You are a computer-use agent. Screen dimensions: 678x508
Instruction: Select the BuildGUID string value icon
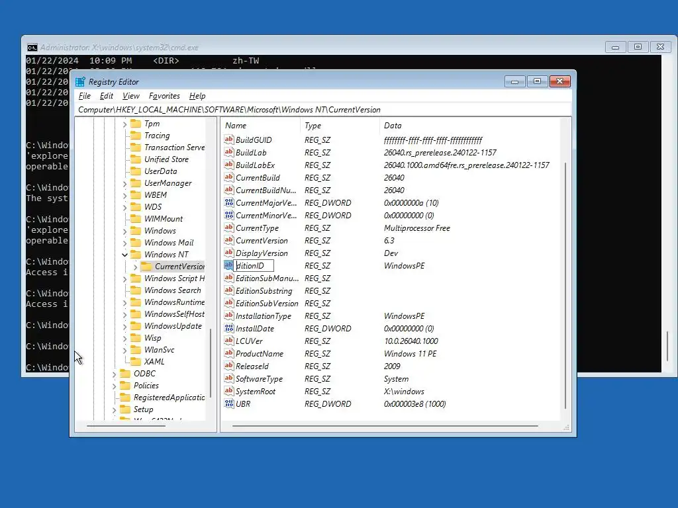click(228, 140)
